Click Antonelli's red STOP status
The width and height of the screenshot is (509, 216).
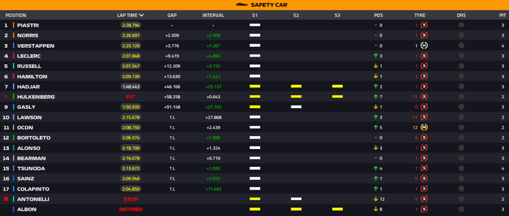(131, 199)
